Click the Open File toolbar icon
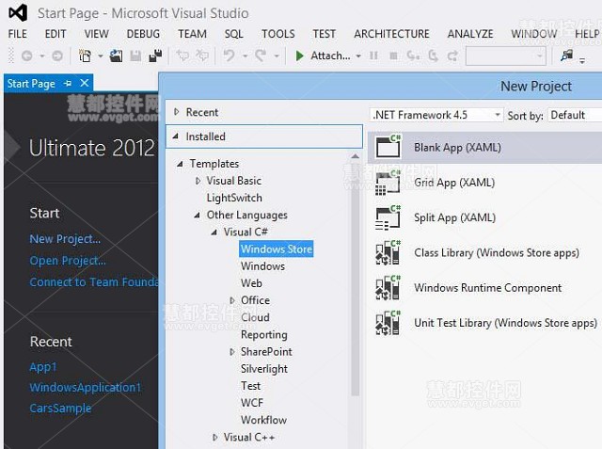602x449 pixels. click(x=116, y=56)
